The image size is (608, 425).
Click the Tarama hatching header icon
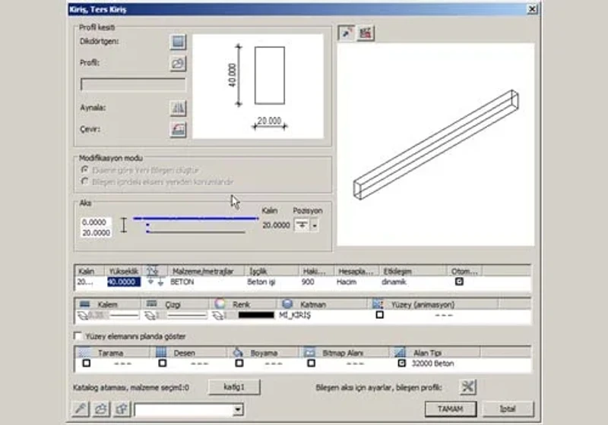click(85, 353)
